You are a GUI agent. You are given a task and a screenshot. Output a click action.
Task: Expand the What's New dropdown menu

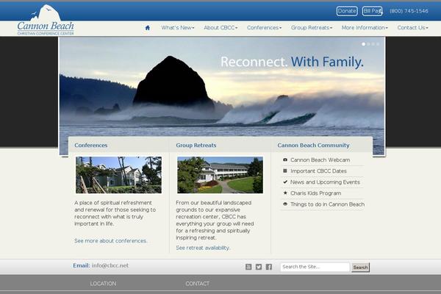[178, 28]
